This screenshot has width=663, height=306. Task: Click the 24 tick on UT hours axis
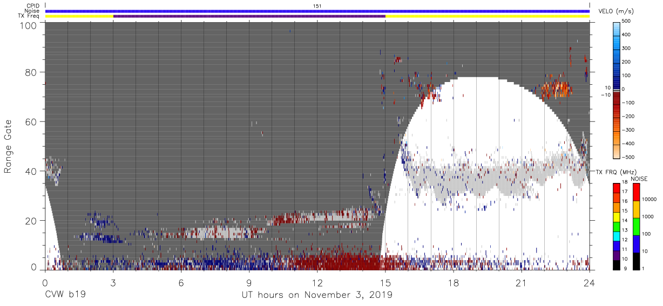pos(590,282)
